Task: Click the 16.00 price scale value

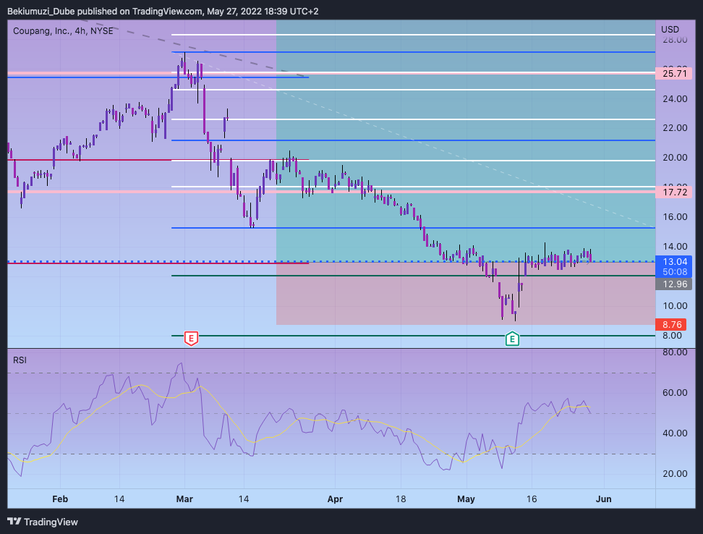Action: pos(675,217)
